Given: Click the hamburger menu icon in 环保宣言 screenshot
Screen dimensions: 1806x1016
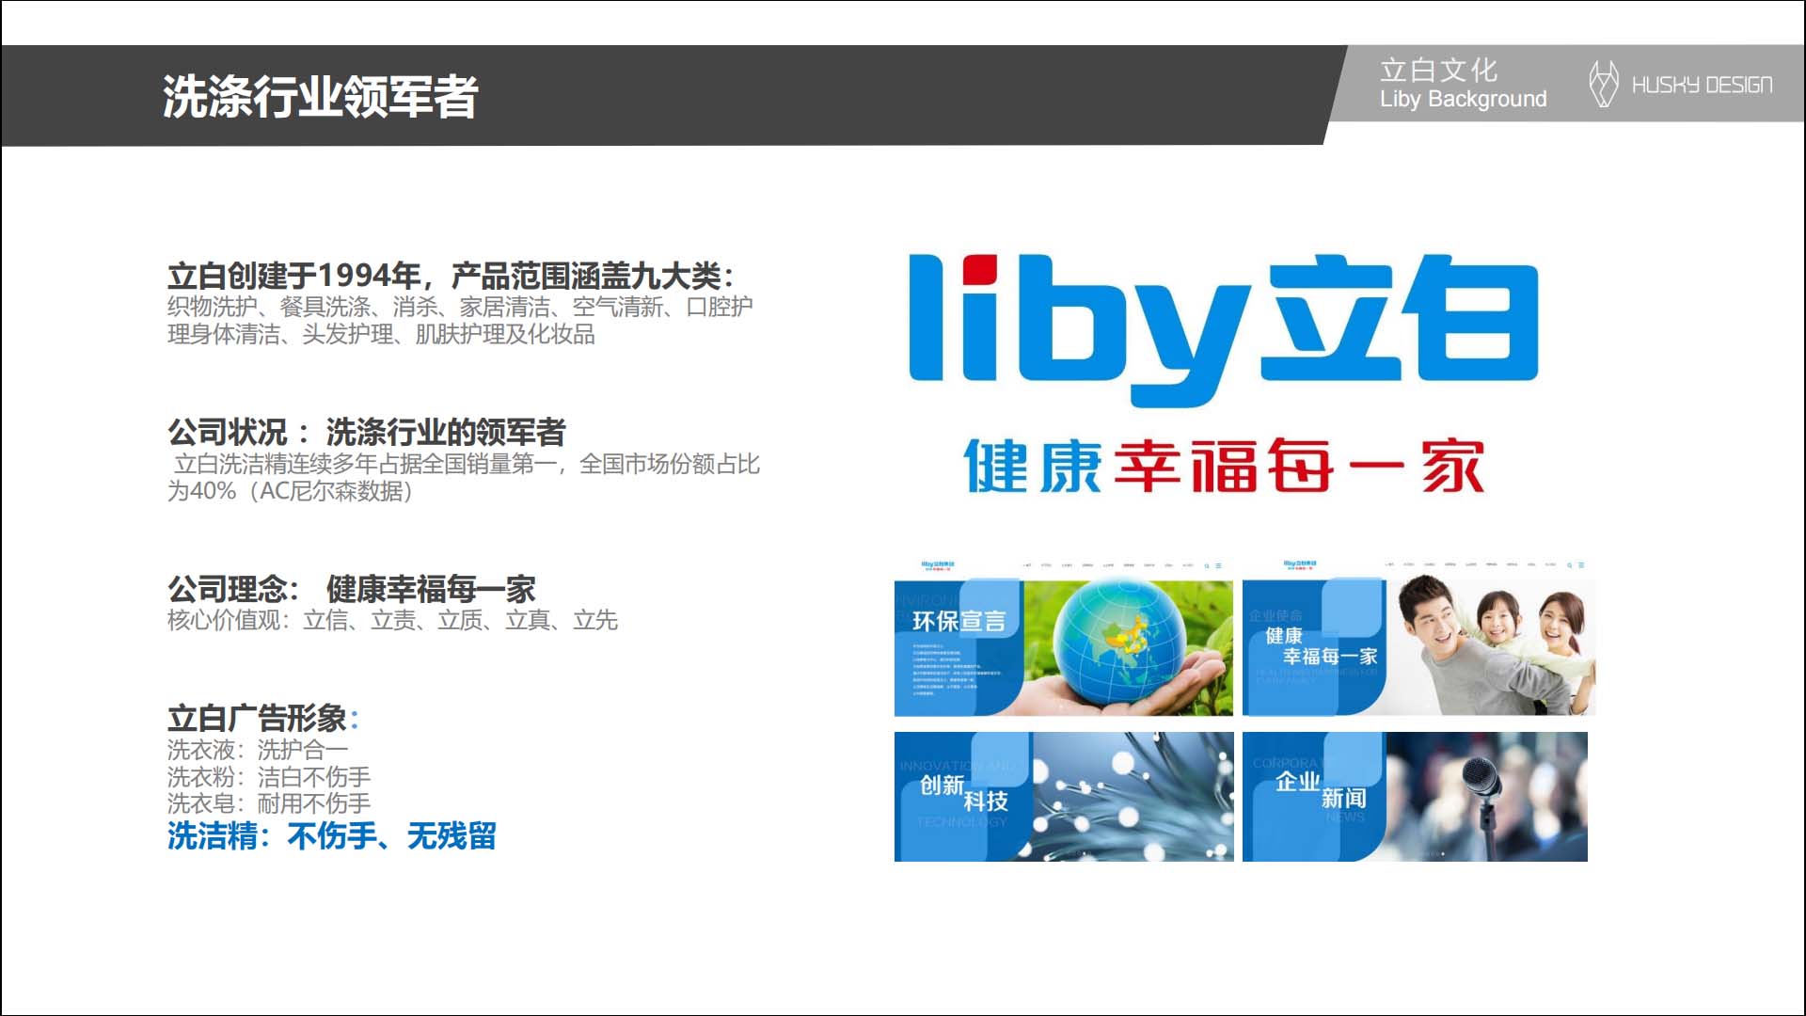Looking at the screenshot, I should coord(1218,566).
